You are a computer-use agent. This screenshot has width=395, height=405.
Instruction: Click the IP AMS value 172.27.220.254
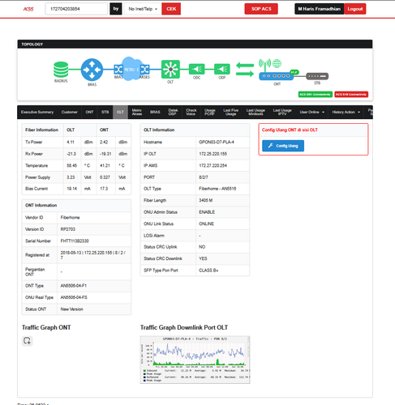pos(213,165)
